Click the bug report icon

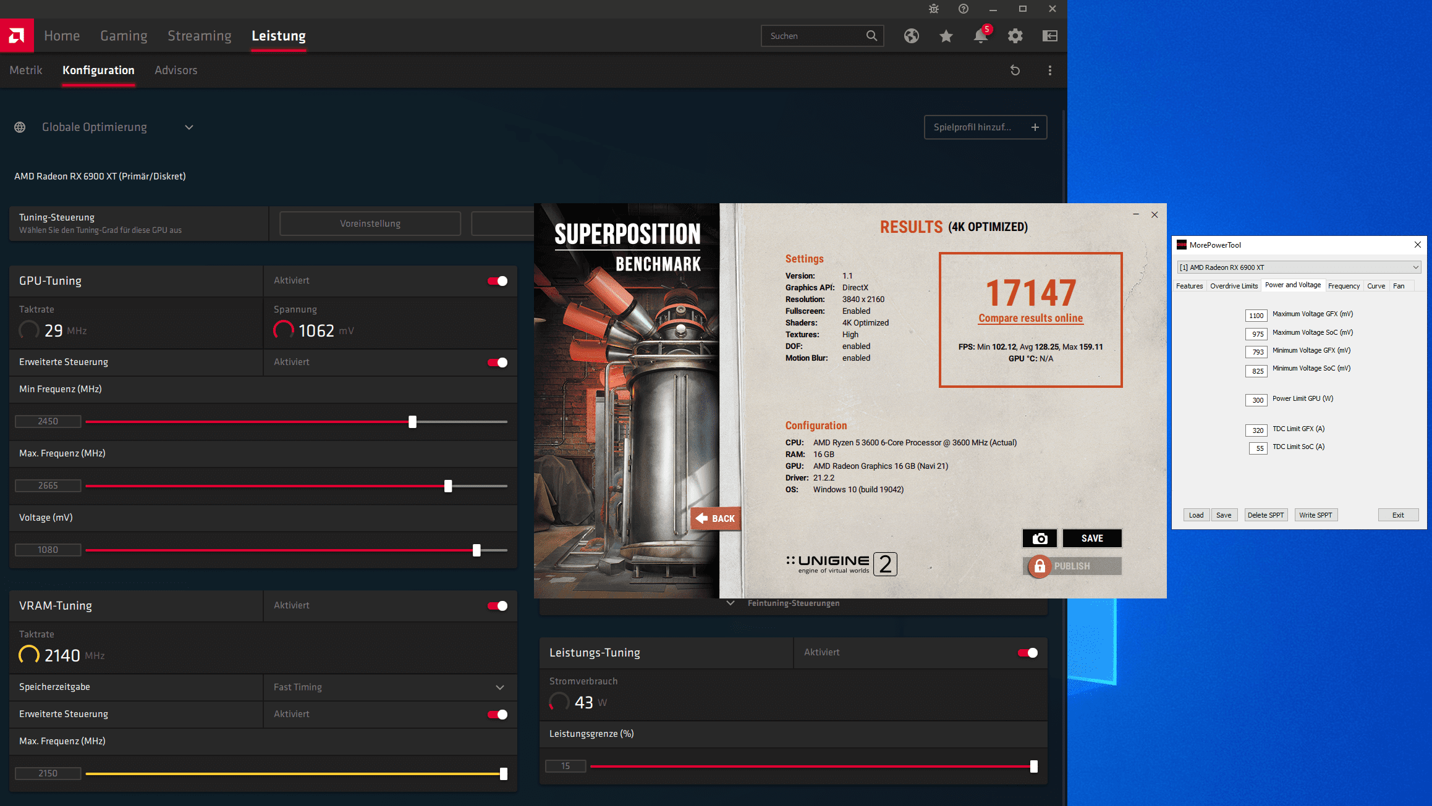point(933,9)
